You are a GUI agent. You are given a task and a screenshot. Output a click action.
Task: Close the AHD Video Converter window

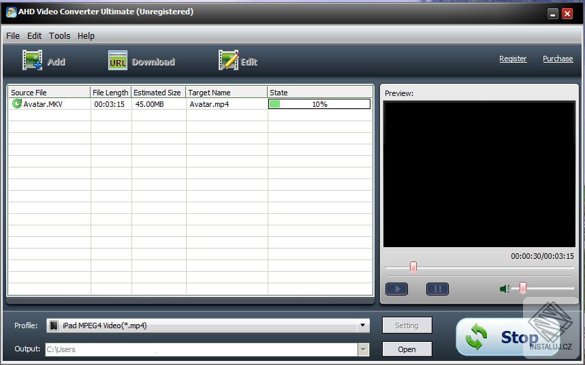pyautogui.click(x=567, y=14)
